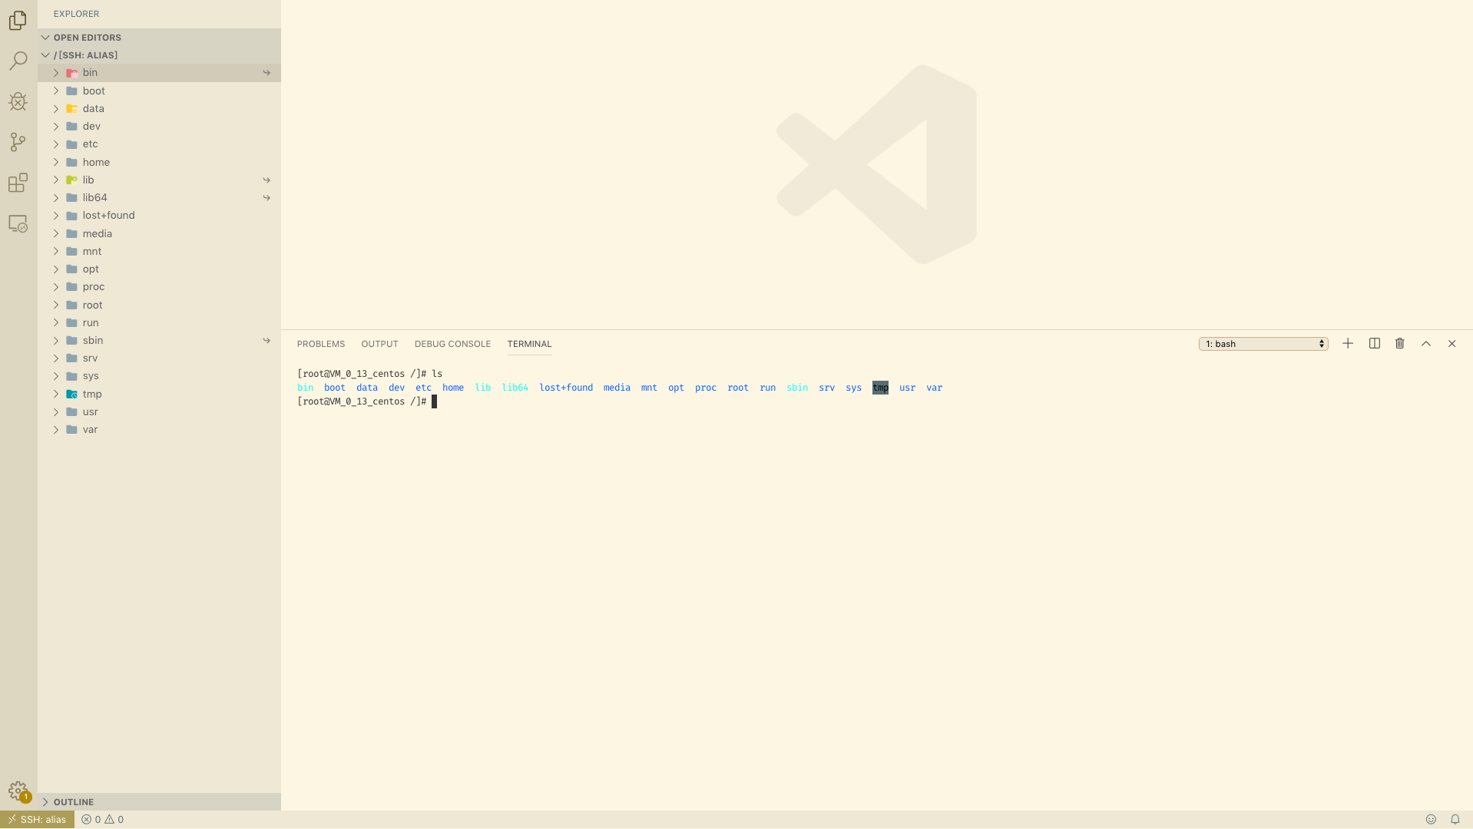Click the SSH: alias remote indicator
Screen dimensions: 1473x829
pyautogui.click(x=37, y=820)
